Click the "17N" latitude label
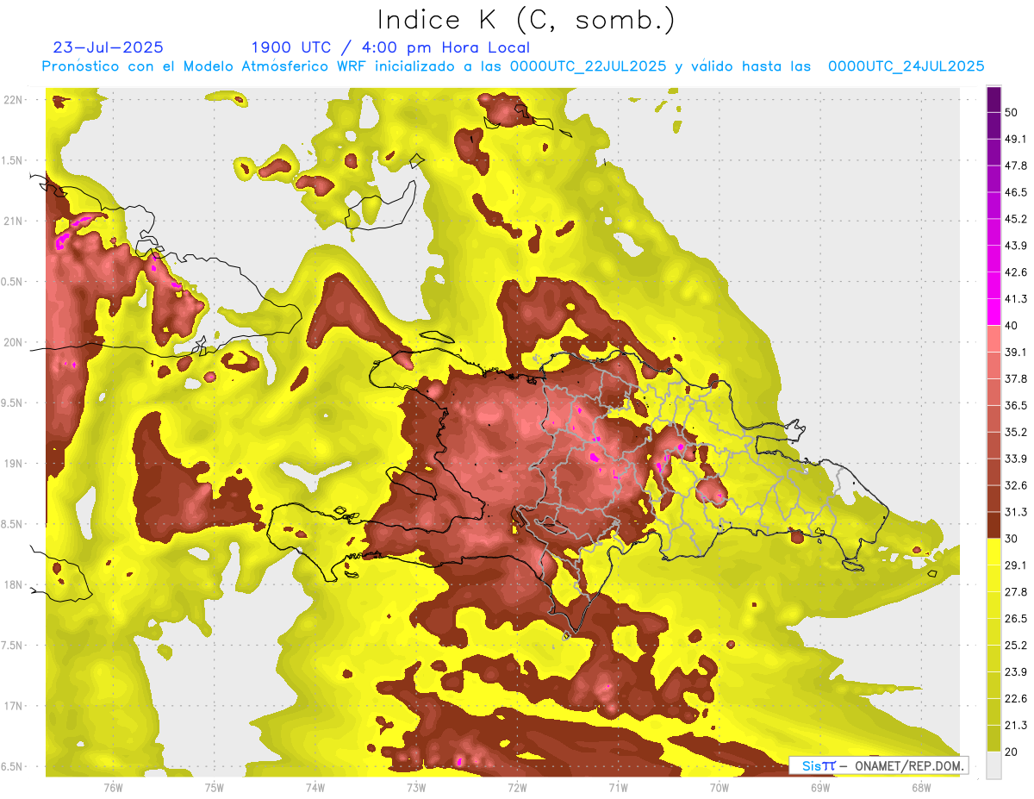This screenshot has width=1034, height=799. 13,706
